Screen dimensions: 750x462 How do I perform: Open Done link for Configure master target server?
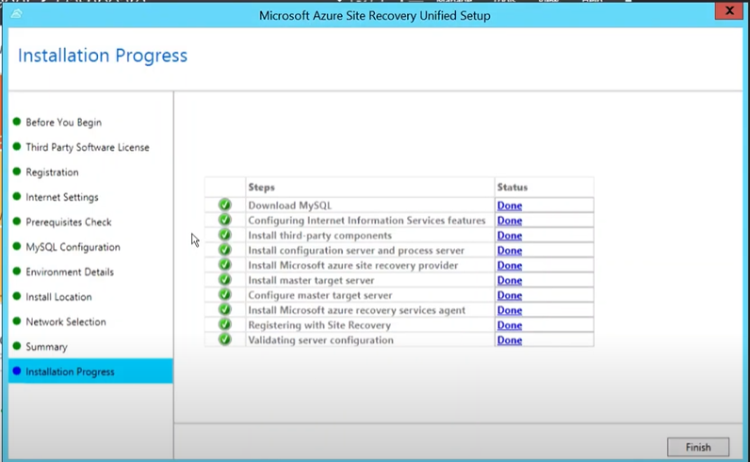coord(510,295)
